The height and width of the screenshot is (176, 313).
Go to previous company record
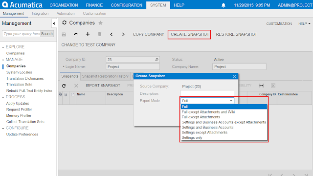(x=112, y=34)
